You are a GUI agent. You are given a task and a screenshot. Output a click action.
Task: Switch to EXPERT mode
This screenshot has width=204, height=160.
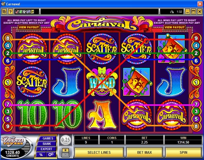pos(46,149)
